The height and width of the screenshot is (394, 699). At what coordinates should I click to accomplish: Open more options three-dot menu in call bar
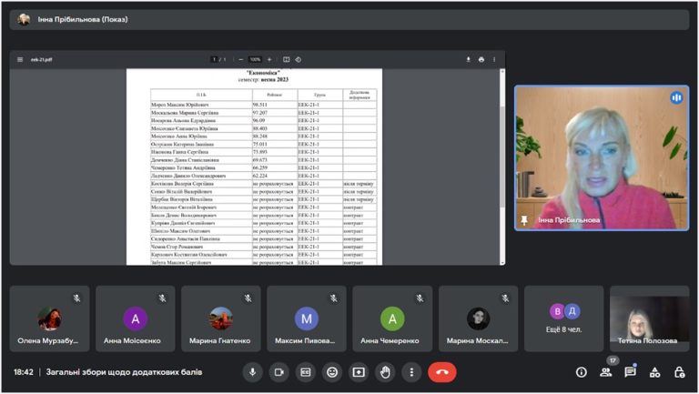point(411,372)
